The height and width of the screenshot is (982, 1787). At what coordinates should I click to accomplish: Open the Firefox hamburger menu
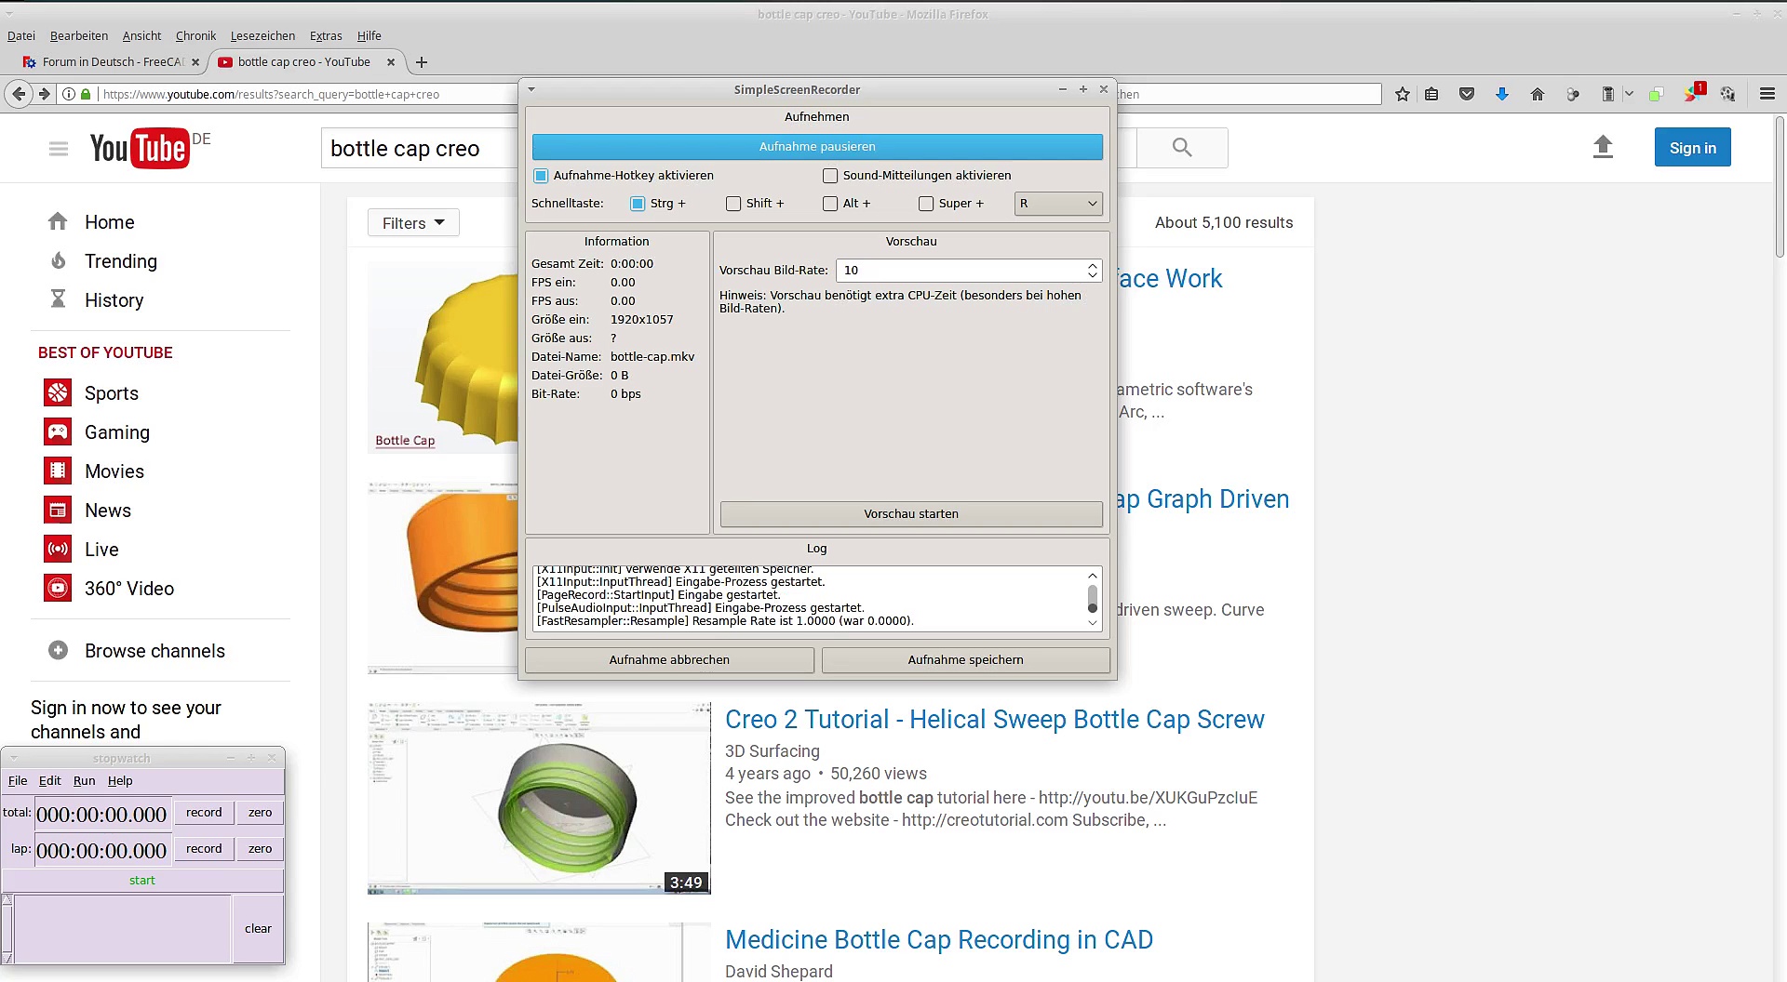1767,94
